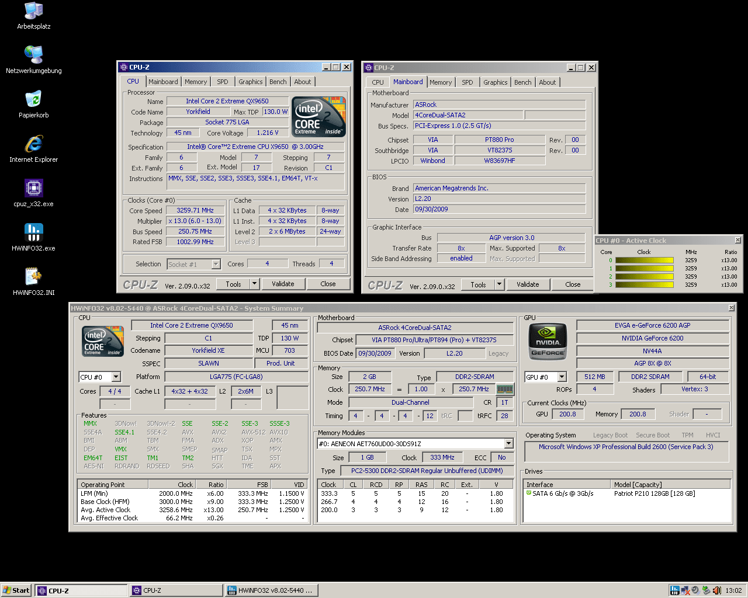Viewport: 748px width, 598px height.
Task: Click the Safely Remove Hardware tray icon
Action: point(706,590)
